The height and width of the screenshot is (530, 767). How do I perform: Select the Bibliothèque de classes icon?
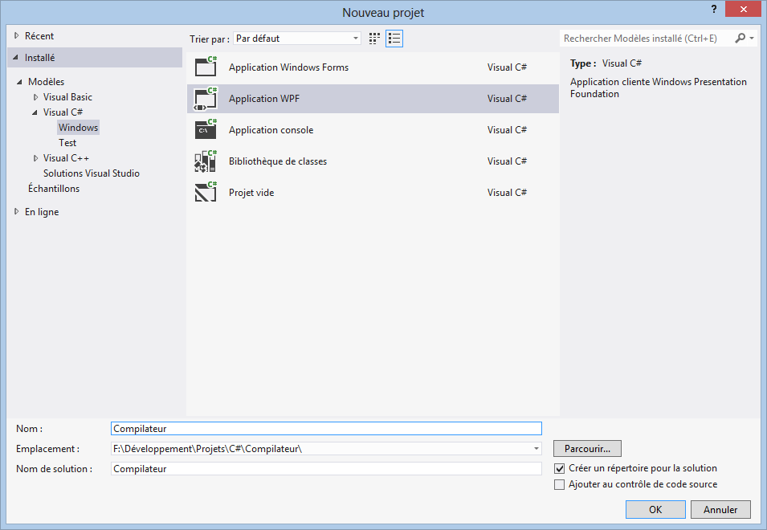pyautogui.click(x=206, y=161)
